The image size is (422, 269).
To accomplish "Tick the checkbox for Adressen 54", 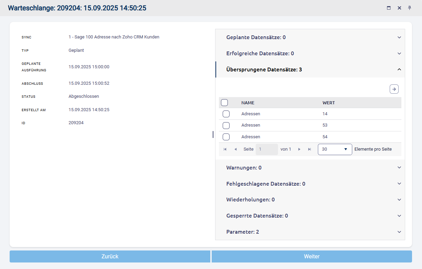I will point(226,137).
